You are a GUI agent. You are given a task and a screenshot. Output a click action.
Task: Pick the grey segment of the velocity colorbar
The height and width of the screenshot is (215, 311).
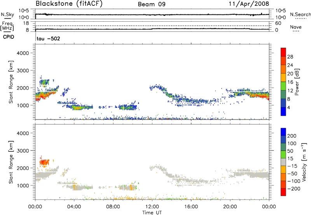click(283, 162)
